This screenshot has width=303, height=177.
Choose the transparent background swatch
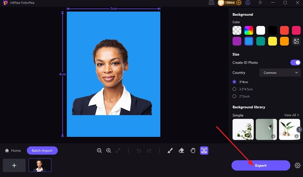(237, 30)
